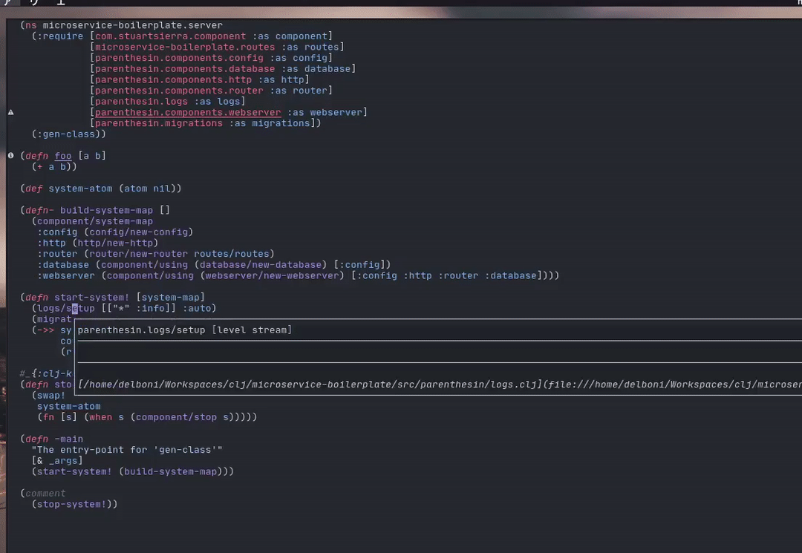This screenshot has height=553, width=802.
Task: Click the parenthesin.components.database require entry
Action: click(185, 68)
